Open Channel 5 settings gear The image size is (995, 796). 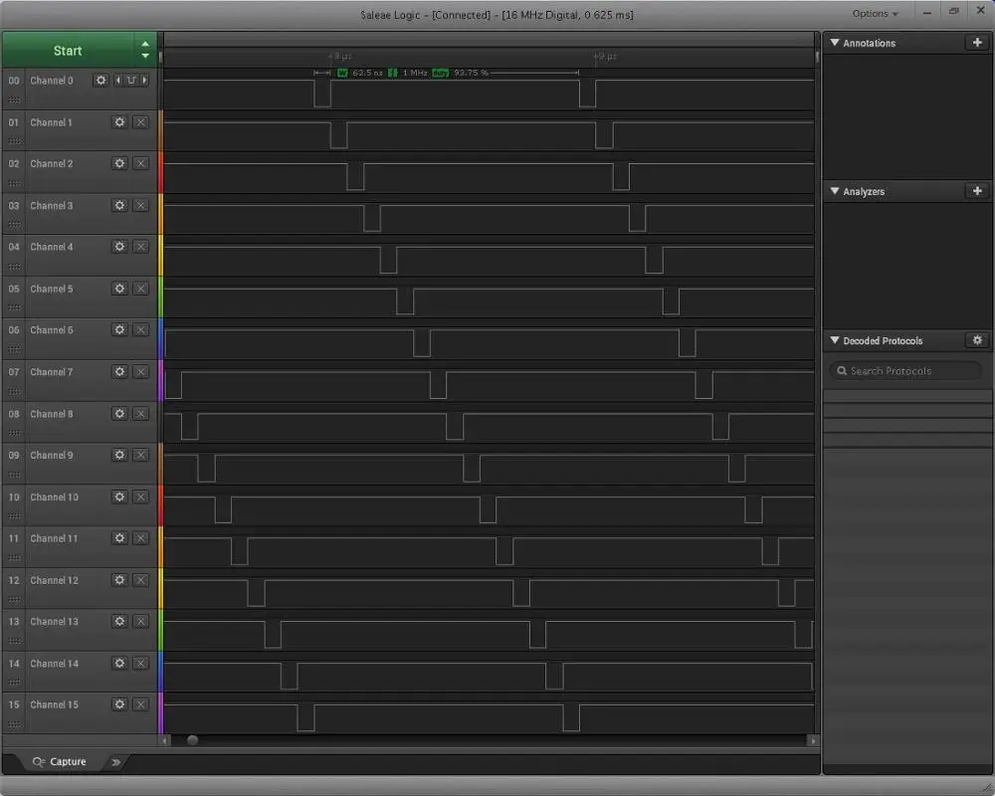click(x=119, y=289)
